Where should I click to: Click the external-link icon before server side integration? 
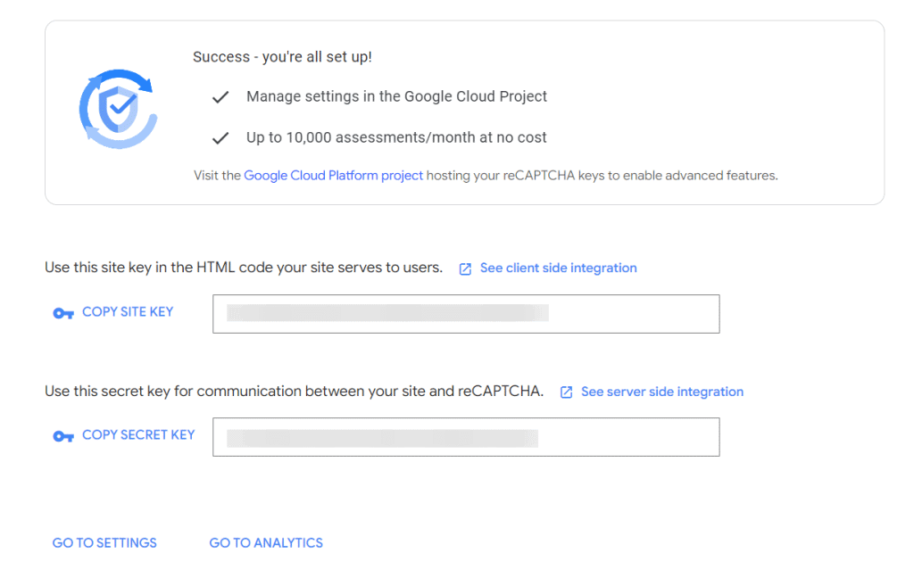coord(566,391)
